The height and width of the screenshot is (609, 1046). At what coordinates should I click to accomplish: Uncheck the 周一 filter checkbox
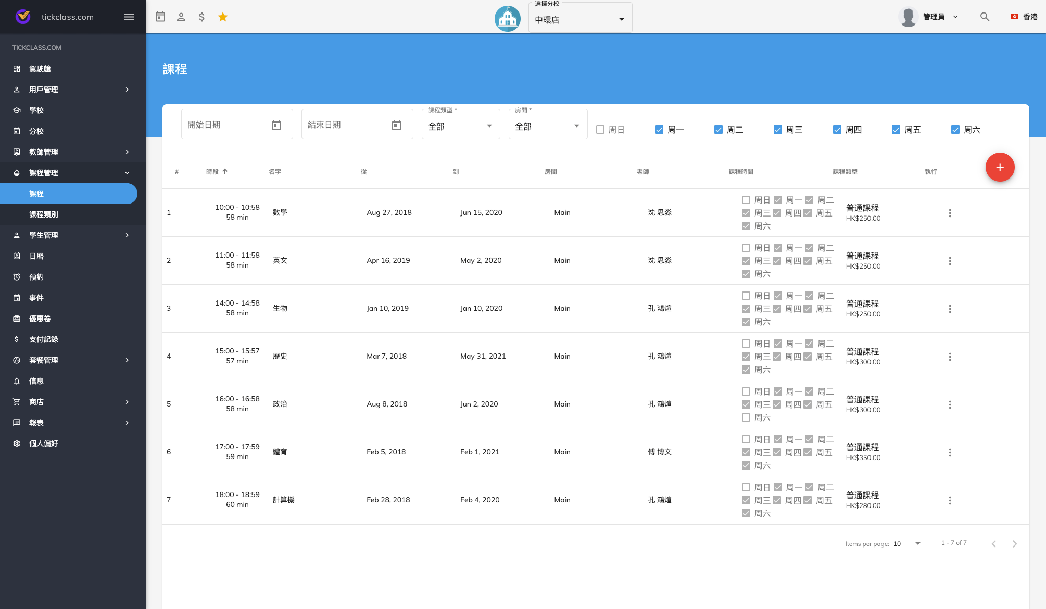[x=659, y=130]
